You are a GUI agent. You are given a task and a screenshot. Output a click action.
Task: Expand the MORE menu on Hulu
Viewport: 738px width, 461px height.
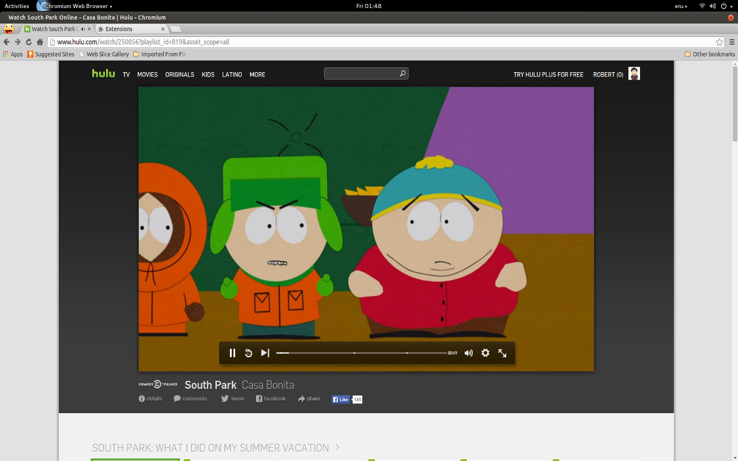[x=257, y=74]
